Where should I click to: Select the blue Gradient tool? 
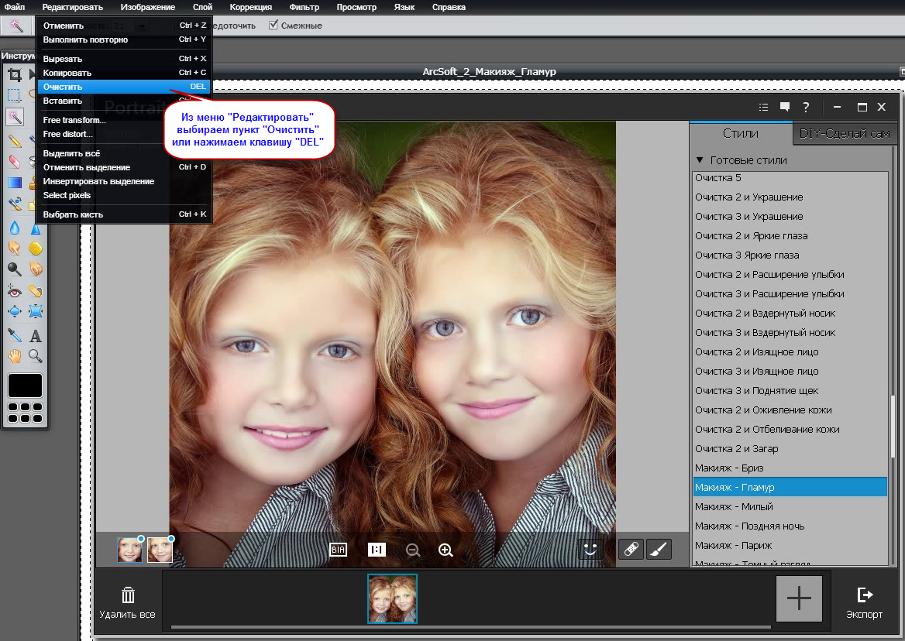pos(15,183)
